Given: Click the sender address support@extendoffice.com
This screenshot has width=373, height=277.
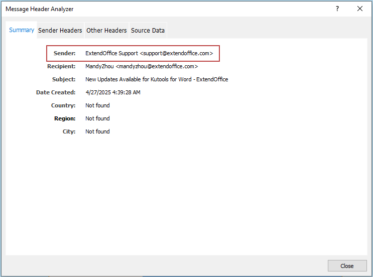Looking at the screenshot, I should point(176,53).
